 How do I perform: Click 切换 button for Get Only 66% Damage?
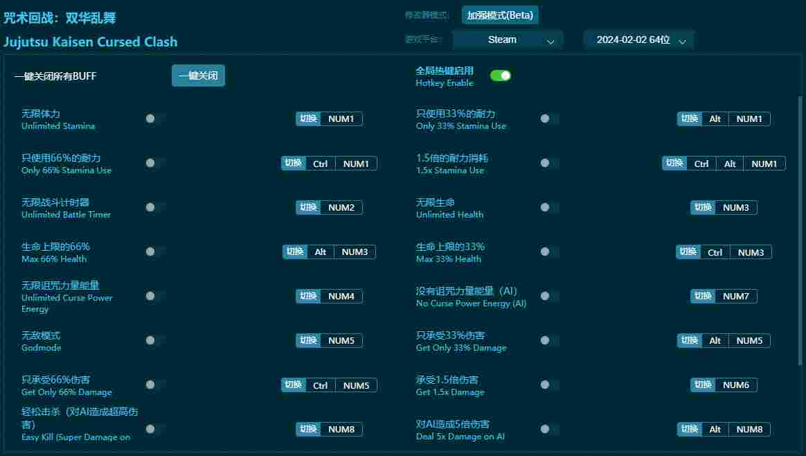pyautogui.click(x=294, y=385)
